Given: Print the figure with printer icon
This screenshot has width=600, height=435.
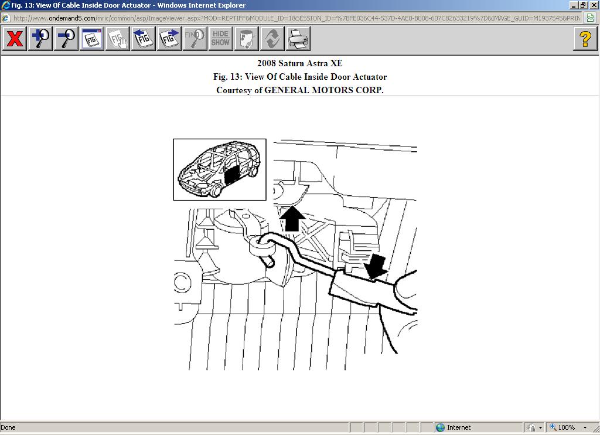Looking at the screenshot, I should coord(298,39).
